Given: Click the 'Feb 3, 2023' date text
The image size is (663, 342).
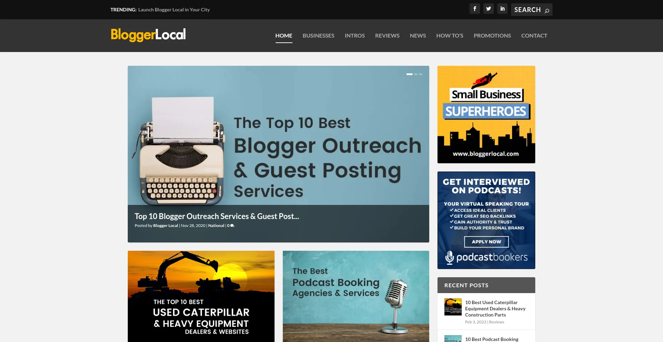Looking at the screenshot, I should 475,322.
